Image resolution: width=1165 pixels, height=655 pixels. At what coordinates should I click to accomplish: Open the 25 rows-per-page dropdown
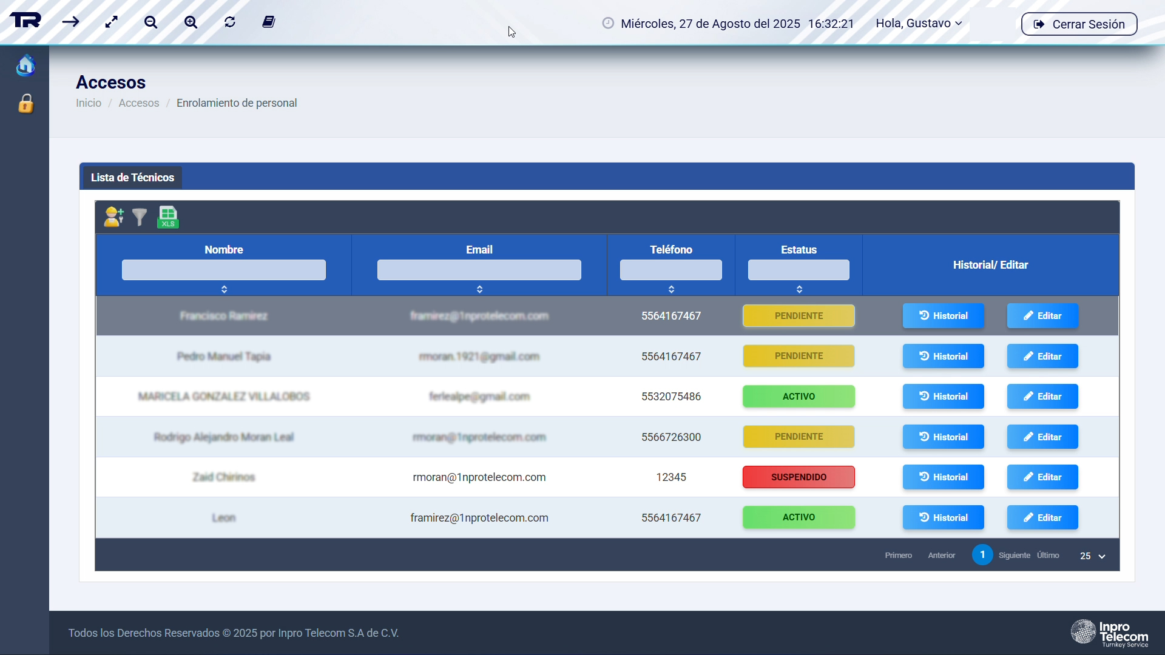click(x=1092, y=556)
